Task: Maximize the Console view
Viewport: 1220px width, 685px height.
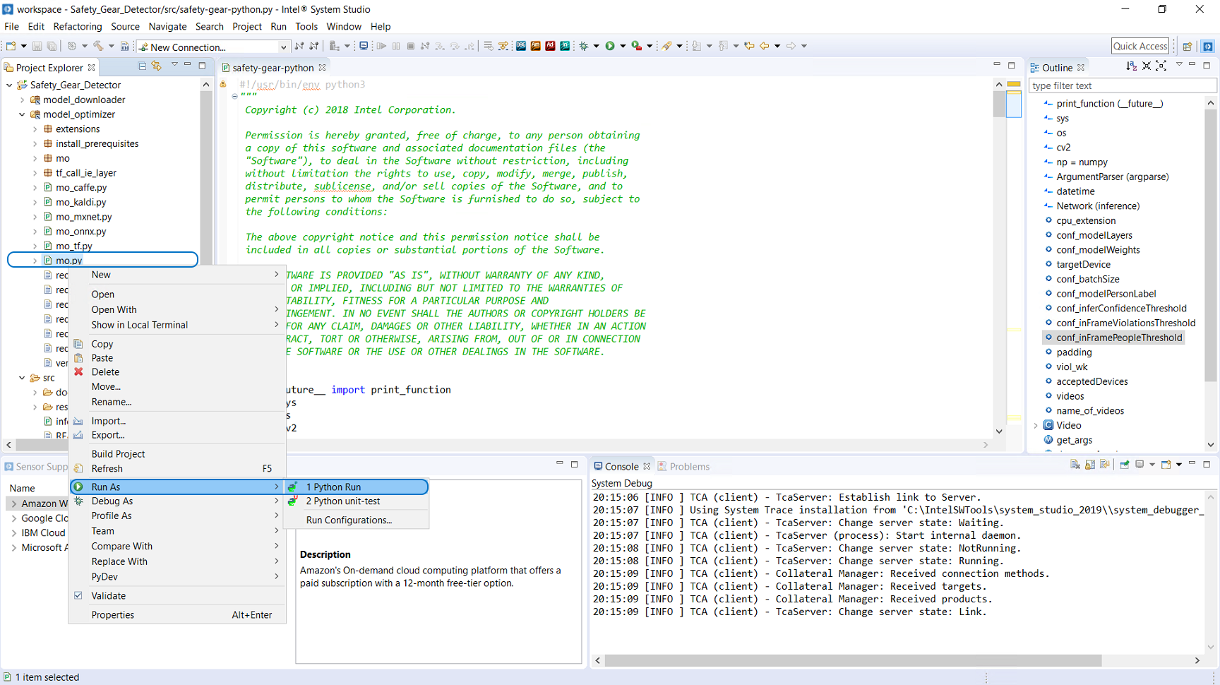Action: click(x=1207, y=464)
